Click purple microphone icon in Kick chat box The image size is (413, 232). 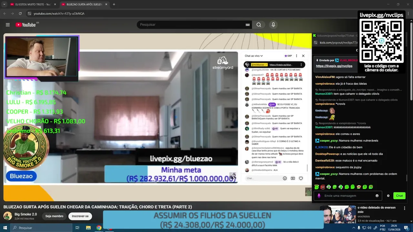pos(319,196)
